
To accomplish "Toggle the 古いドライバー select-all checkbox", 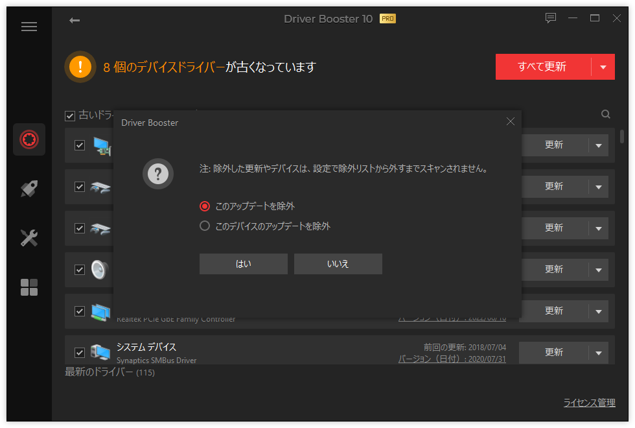I will tap(70, 116).
